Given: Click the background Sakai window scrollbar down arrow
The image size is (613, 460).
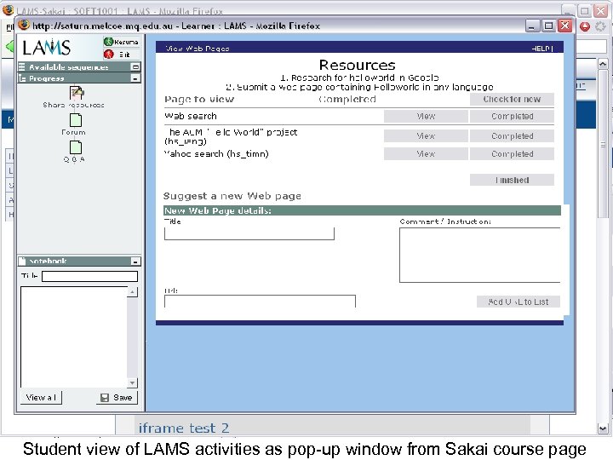Looking at the screenshot, I should (603, 429).
